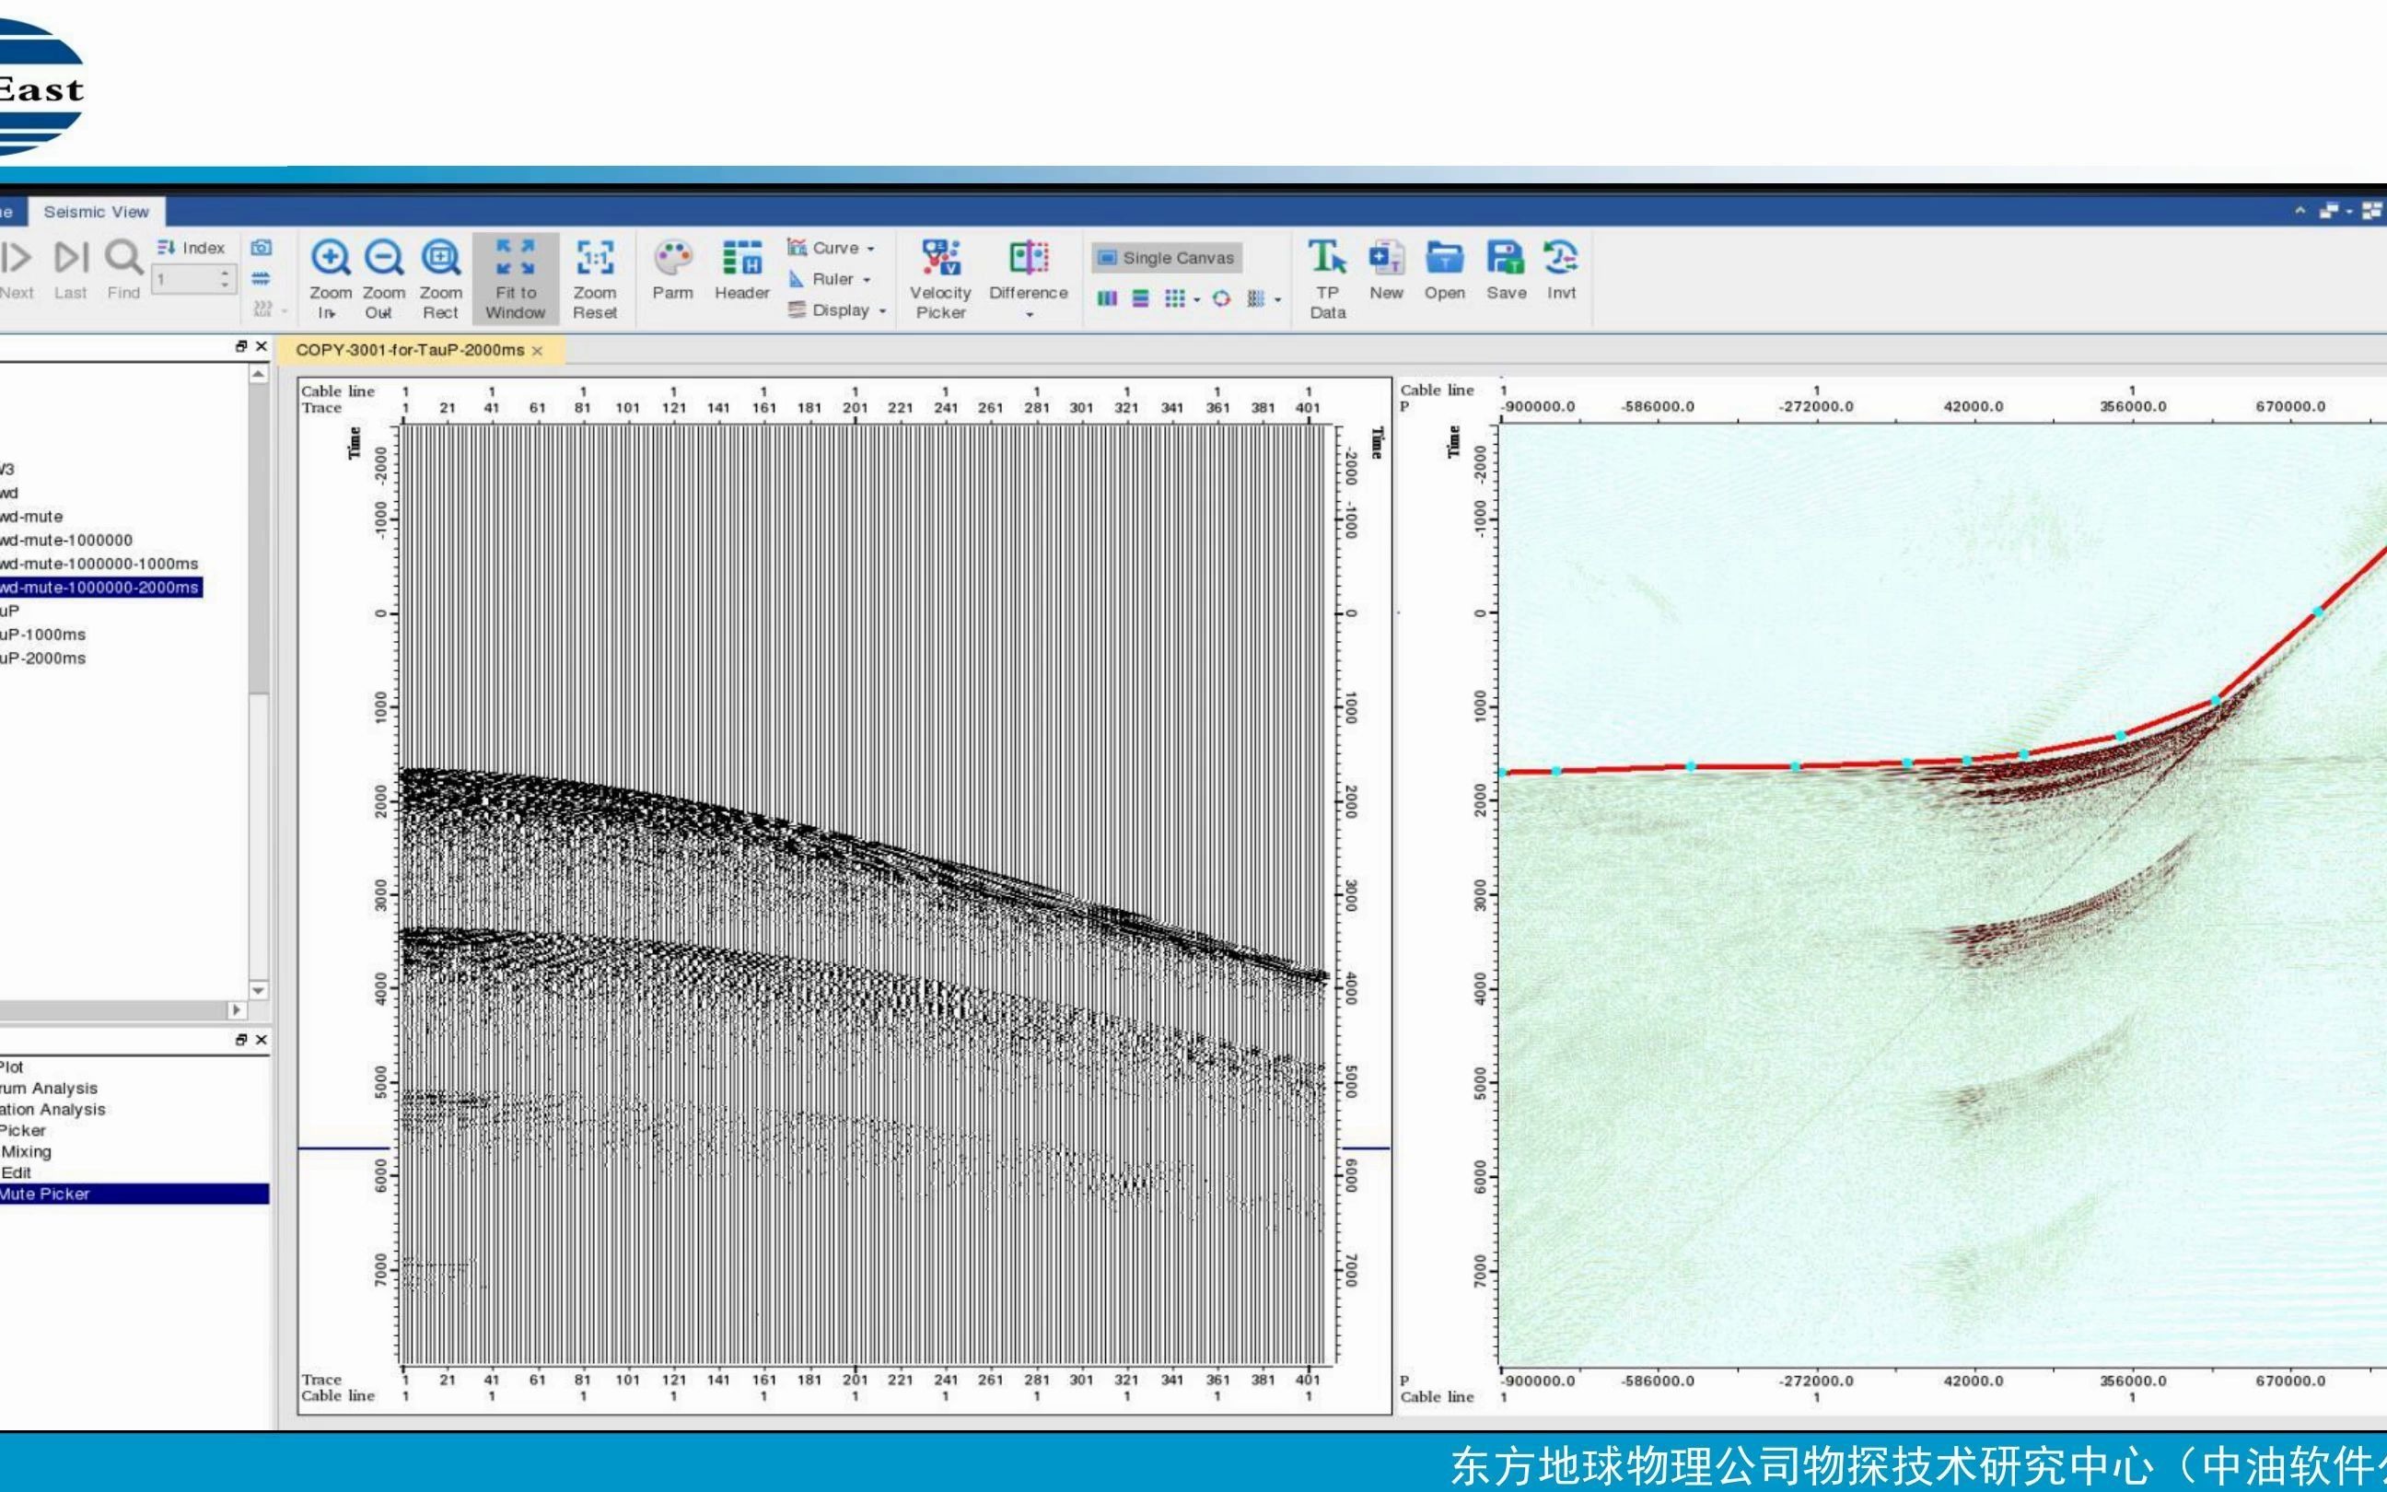2387x1492 pixels.
Task: Select the Zoom Rect tool
Action: 440,259
